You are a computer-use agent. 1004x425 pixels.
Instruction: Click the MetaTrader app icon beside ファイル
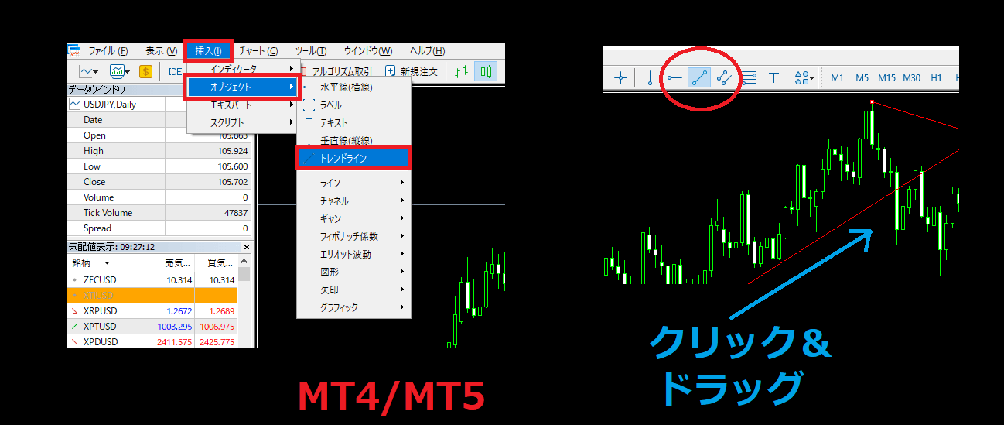point(75,52)
